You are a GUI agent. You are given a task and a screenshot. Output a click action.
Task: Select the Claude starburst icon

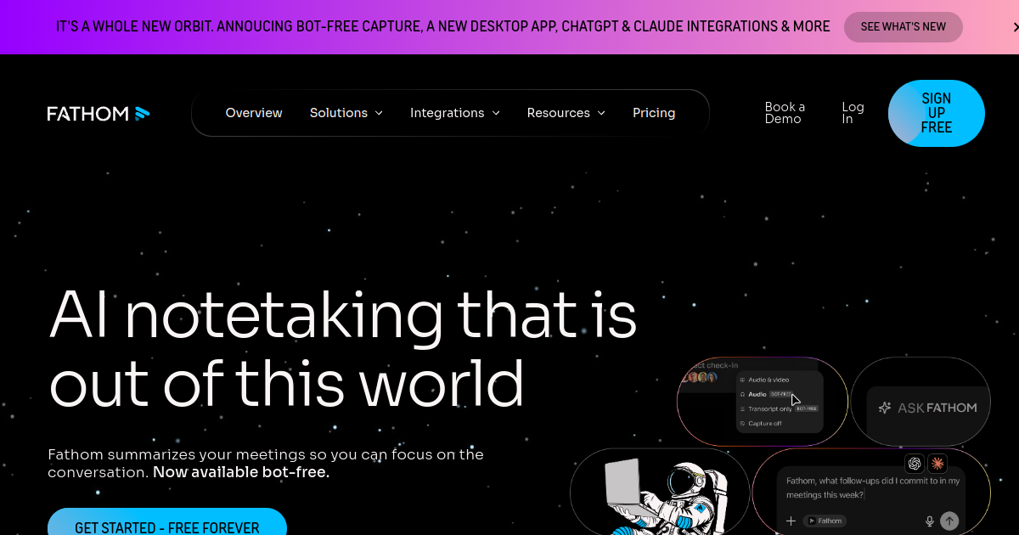(x=937, y=463)
